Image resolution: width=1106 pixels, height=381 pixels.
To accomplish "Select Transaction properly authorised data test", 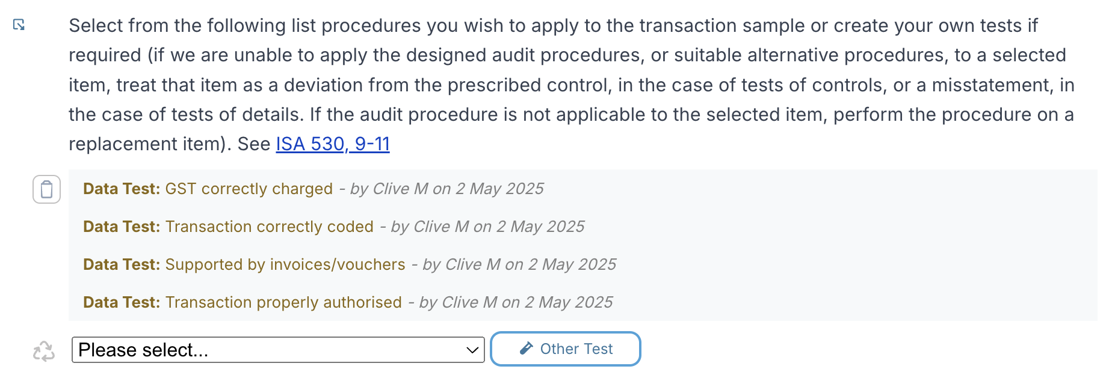I will tap(283, 302).
